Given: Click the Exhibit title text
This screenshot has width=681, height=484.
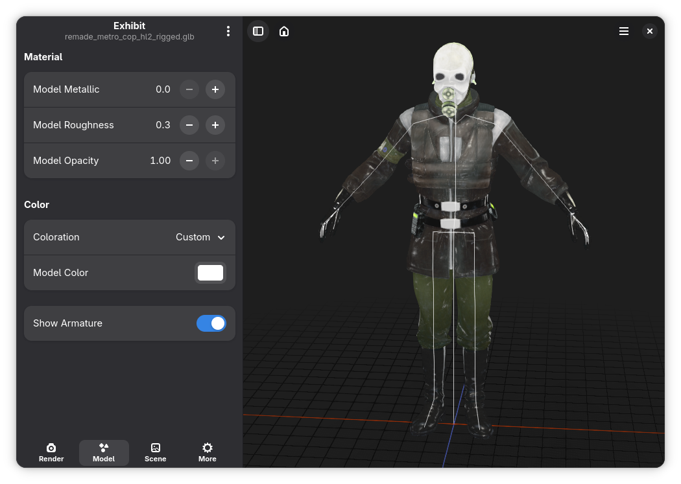Looking at the screenshot, I should pos(130,25).
